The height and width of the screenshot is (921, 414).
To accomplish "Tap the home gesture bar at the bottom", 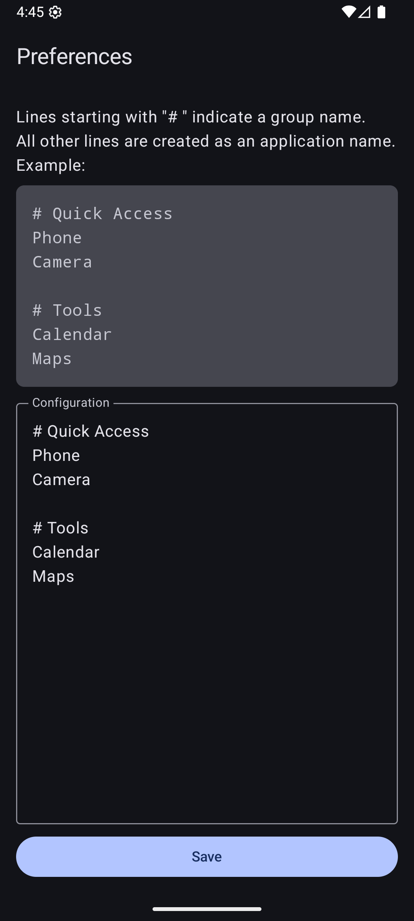I will [207, 909].
